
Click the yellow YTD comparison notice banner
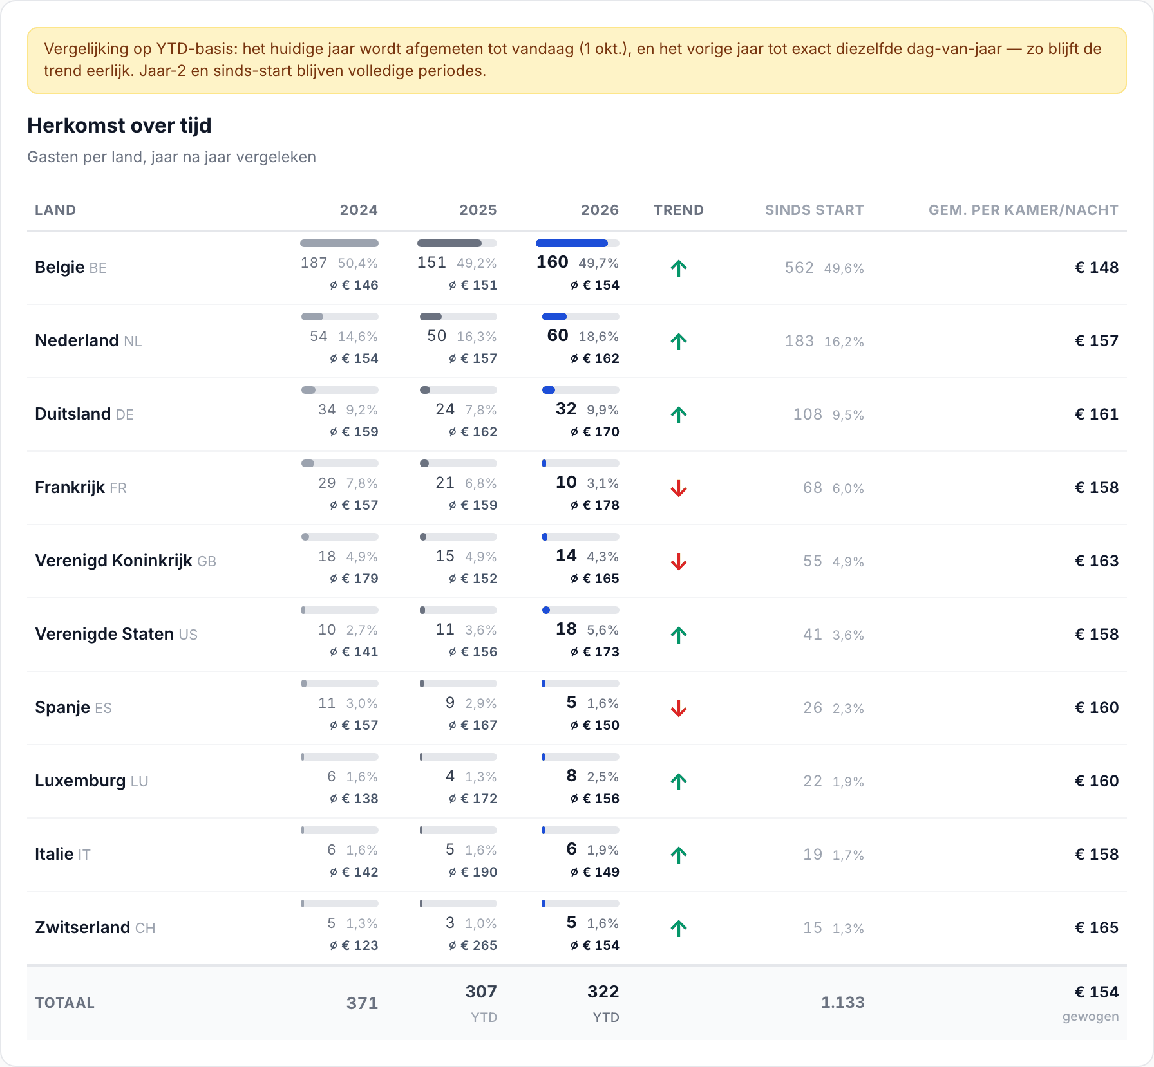tap(577, 60)
